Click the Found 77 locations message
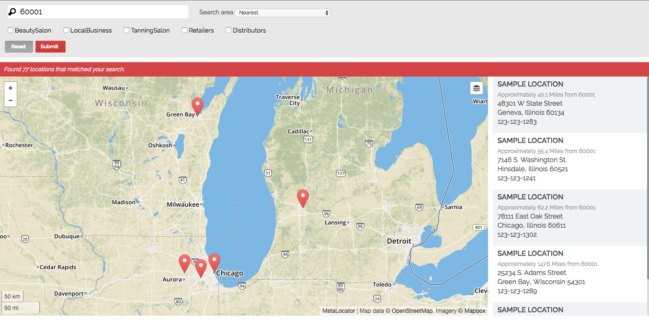Screen dimensions: 649x320 (x=64, y=69)
